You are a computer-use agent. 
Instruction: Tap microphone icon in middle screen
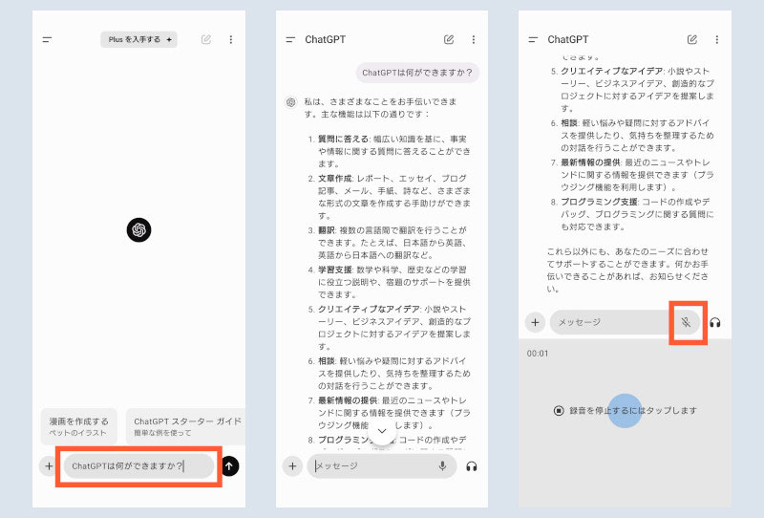442,465
